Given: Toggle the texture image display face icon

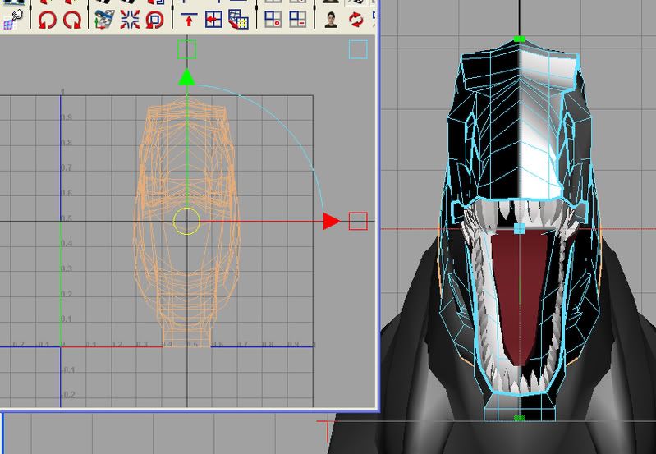Looking at the screenshot, I should [331, 19].
